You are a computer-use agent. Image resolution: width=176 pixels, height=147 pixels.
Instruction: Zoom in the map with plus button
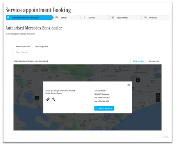click(158, 95)
